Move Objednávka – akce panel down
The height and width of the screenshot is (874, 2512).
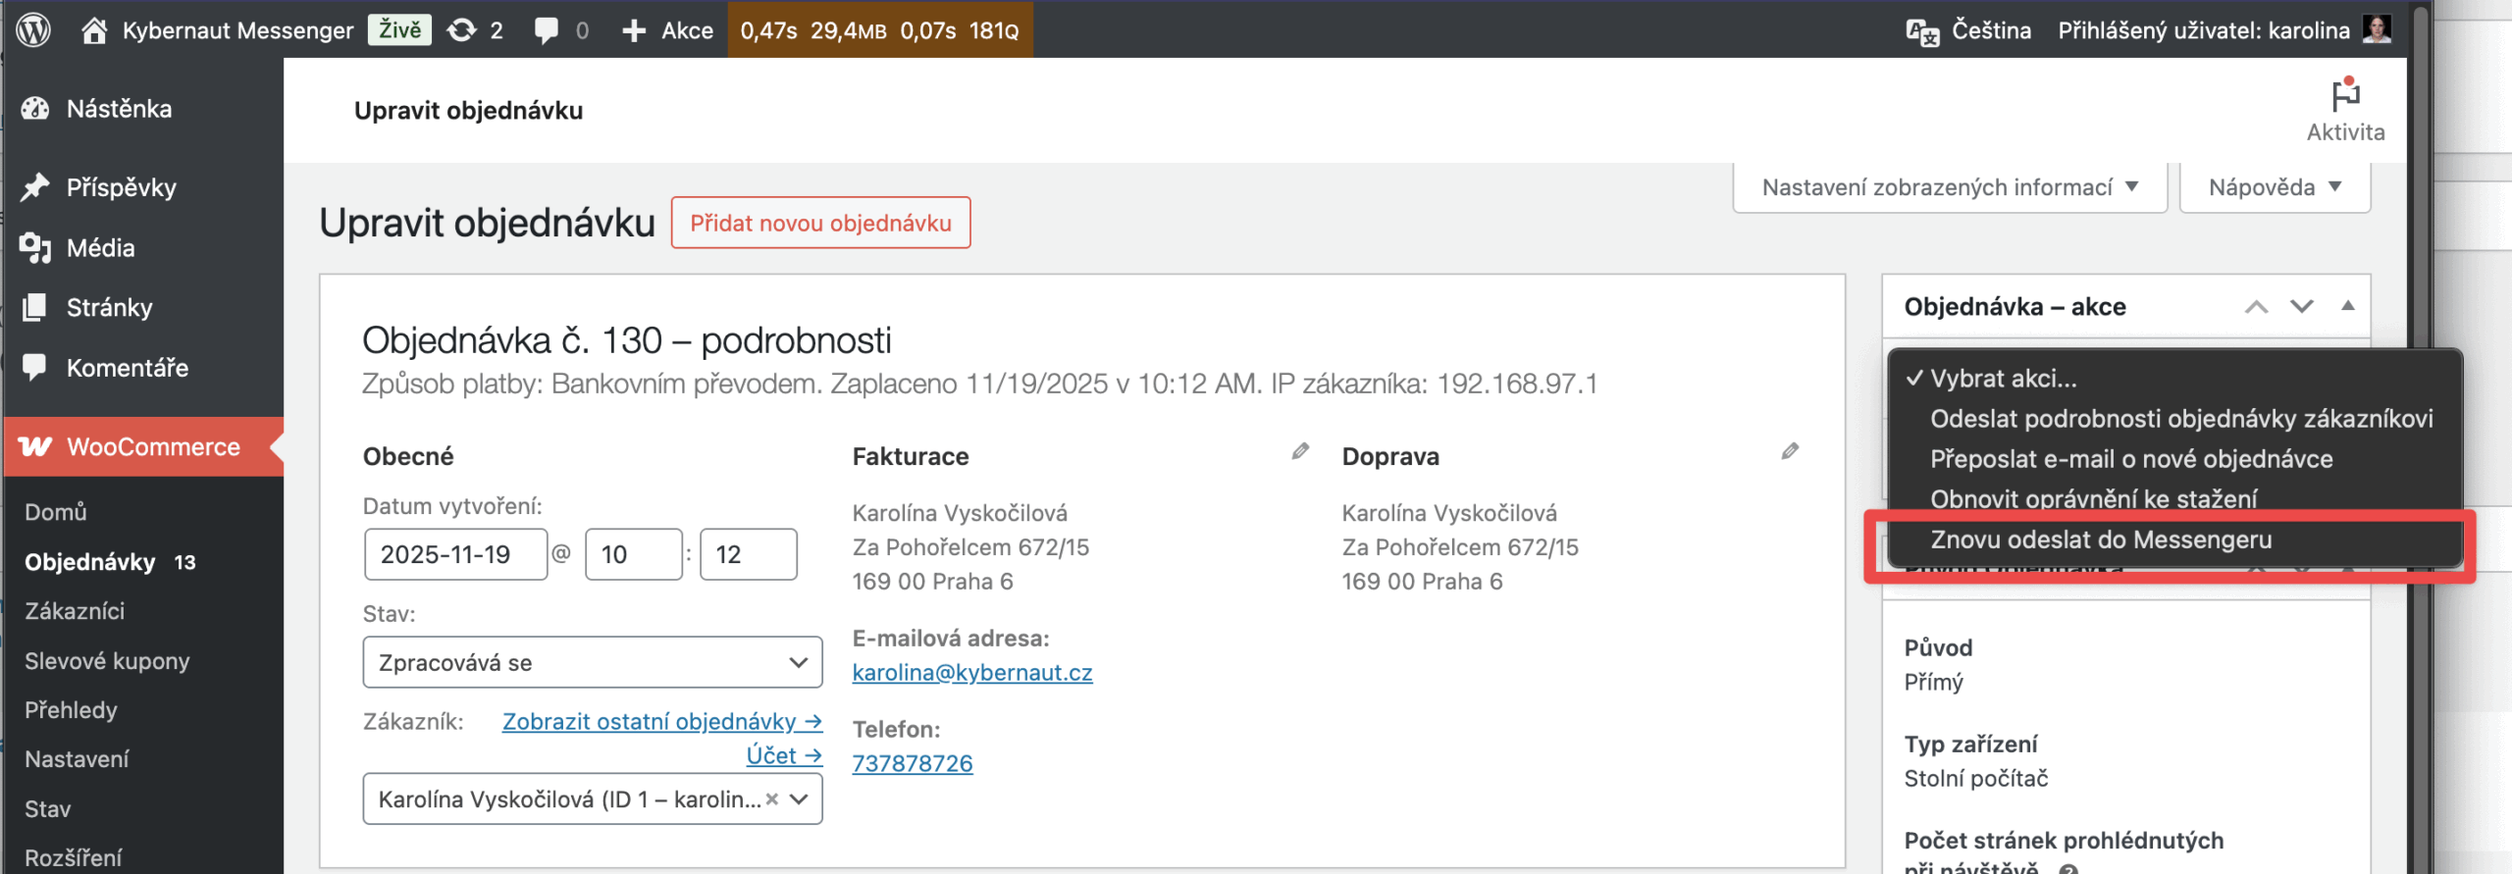pyautogui.click(x=2302, y=306)
